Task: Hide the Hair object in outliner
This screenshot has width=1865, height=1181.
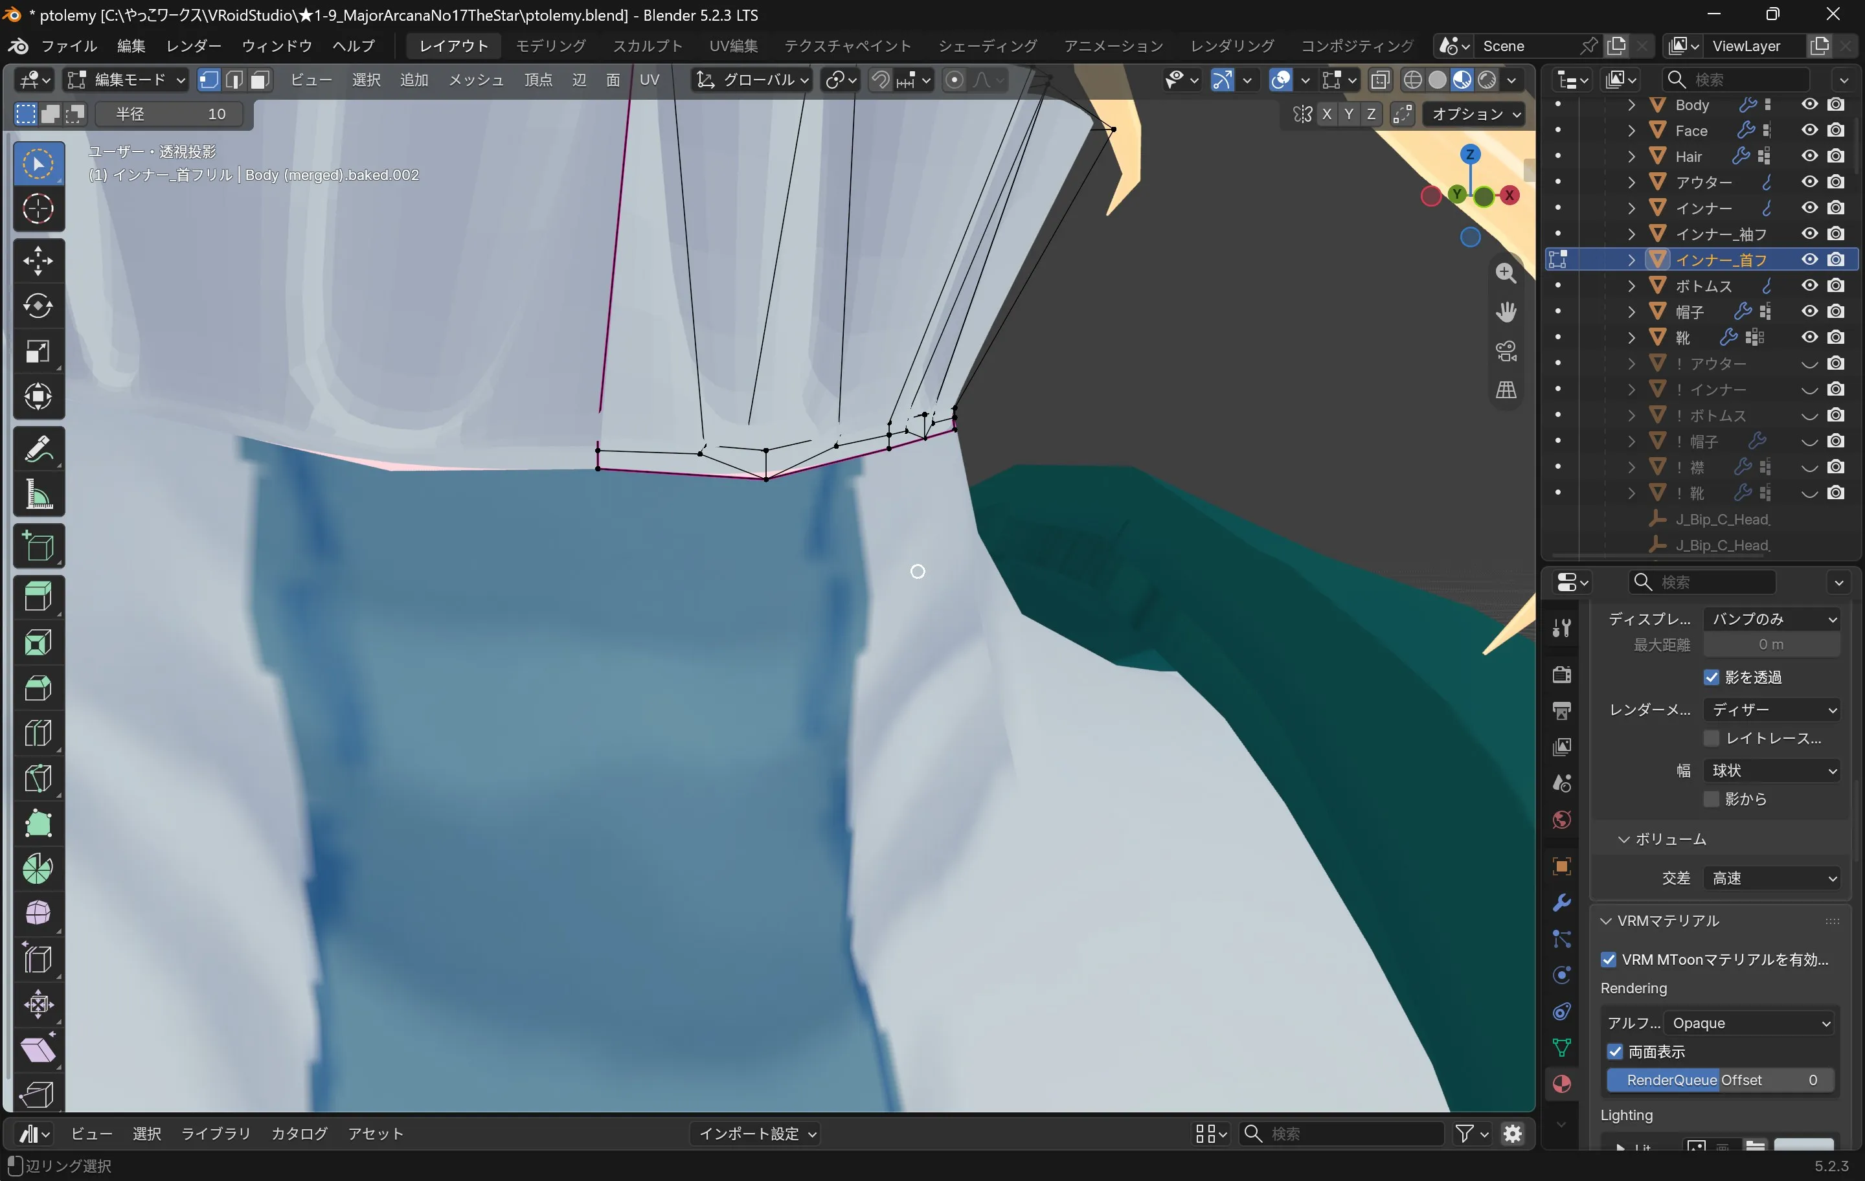Action: [x=1809, y=155]
